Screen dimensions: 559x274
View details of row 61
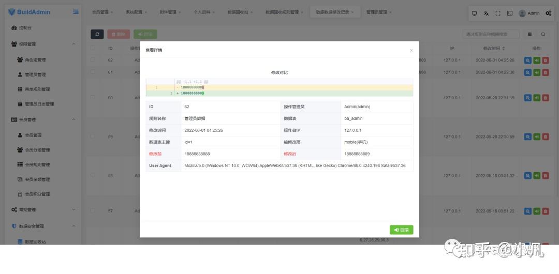(527, 72)
